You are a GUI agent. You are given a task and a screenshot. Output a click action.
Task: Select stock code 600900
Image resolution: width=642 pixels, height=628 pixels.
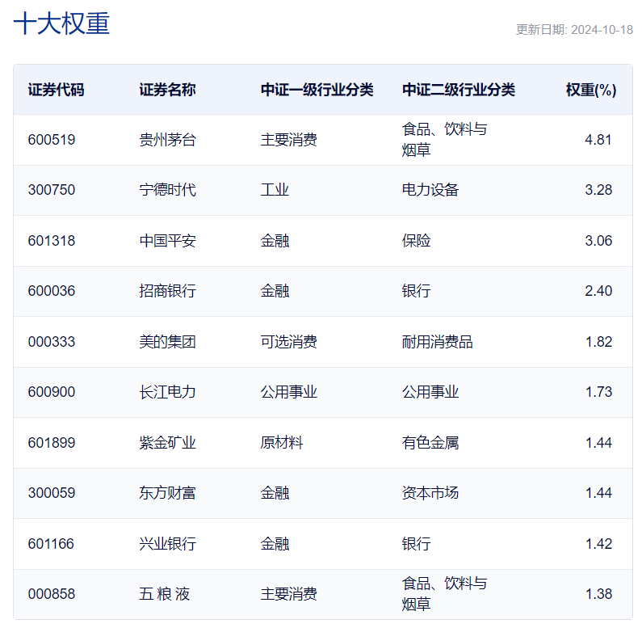click(x=52, y=392)
